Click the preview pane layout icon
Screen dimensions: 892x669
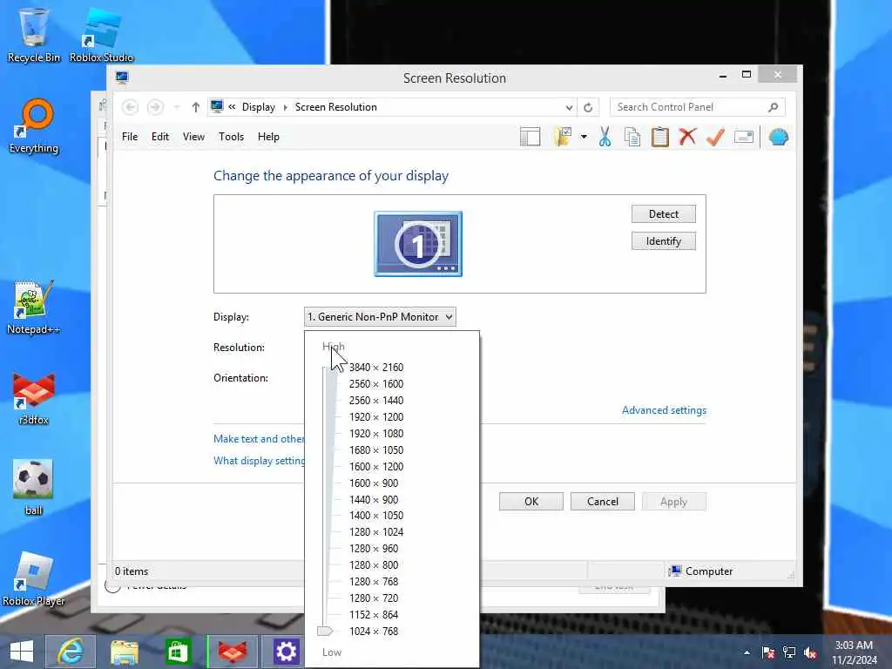coord(530,137)
